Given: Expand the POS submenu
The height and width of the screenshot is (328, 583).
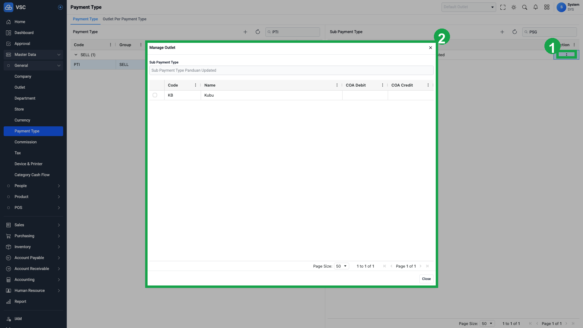Looking at the screenshot, I should pos(33,208).
